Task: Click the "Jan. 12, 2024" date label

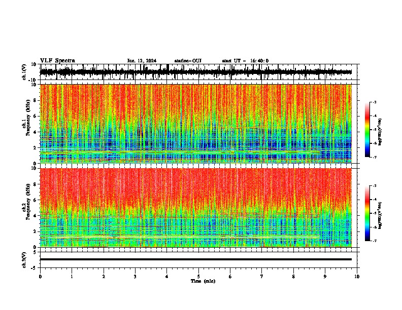Action: coord(142,61)
